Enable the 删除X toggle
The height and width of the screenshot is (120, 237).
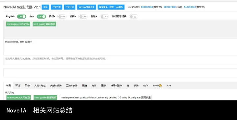pyautogui.click(x=104, y=17)
